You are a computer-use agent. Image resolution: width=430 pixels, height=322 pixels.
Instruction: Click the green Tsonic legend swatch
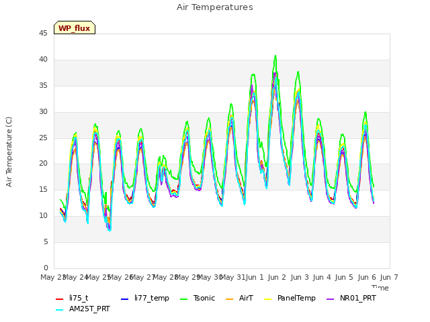click(183, 299)
